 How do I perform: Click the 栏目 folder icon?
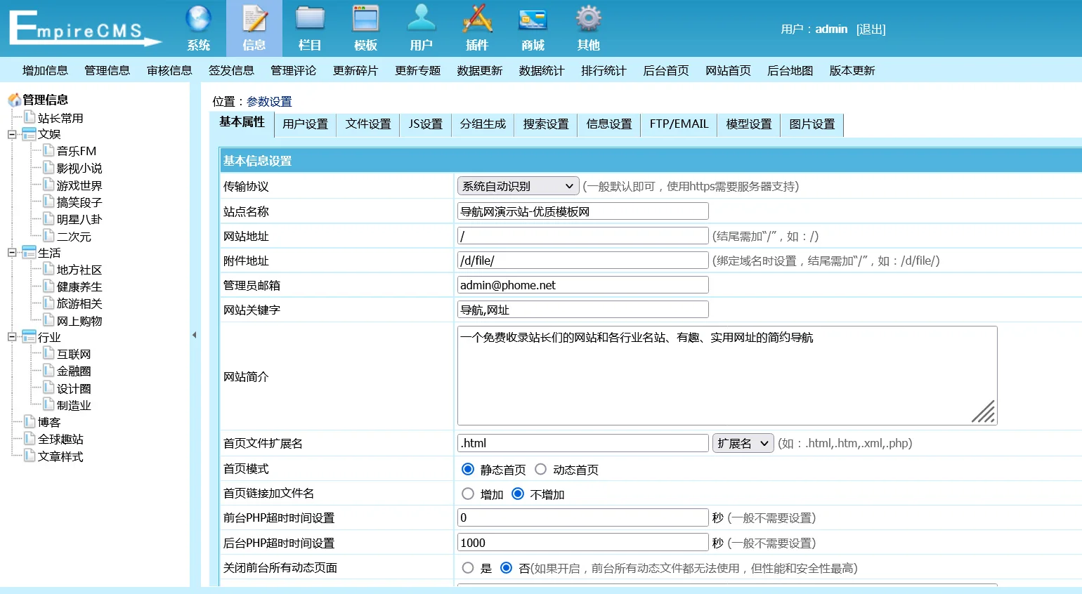pyautogui.click(x=310, y=20)
